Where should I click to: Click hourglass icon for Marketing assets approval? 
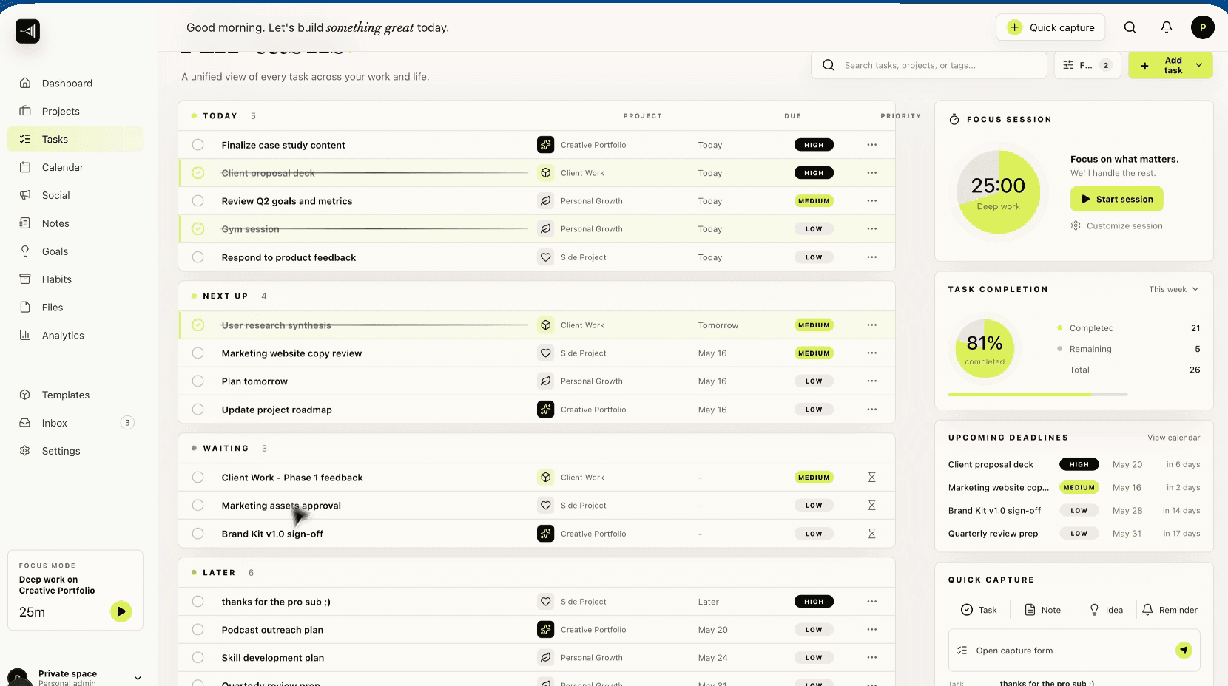pos(872,506)
